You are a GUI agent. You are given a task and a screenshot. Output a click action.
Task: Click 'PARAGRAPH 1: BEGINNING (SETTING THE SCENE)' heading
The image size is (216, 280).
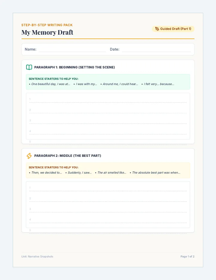(x=75, y=67)
